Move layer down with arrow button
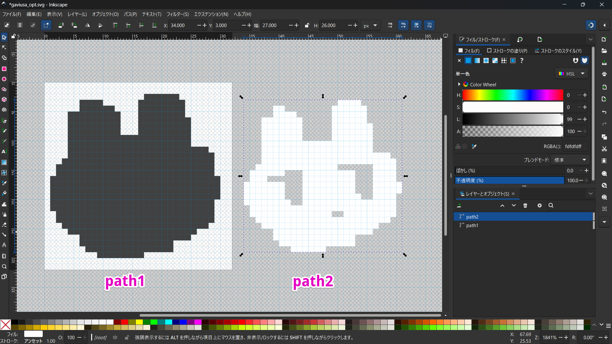612x344 pixels. 514,205
